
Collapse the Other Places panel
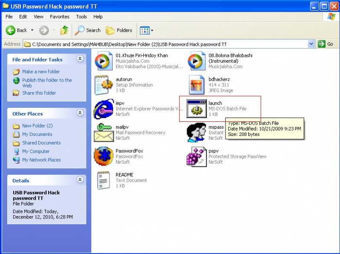tap(80, 113)
